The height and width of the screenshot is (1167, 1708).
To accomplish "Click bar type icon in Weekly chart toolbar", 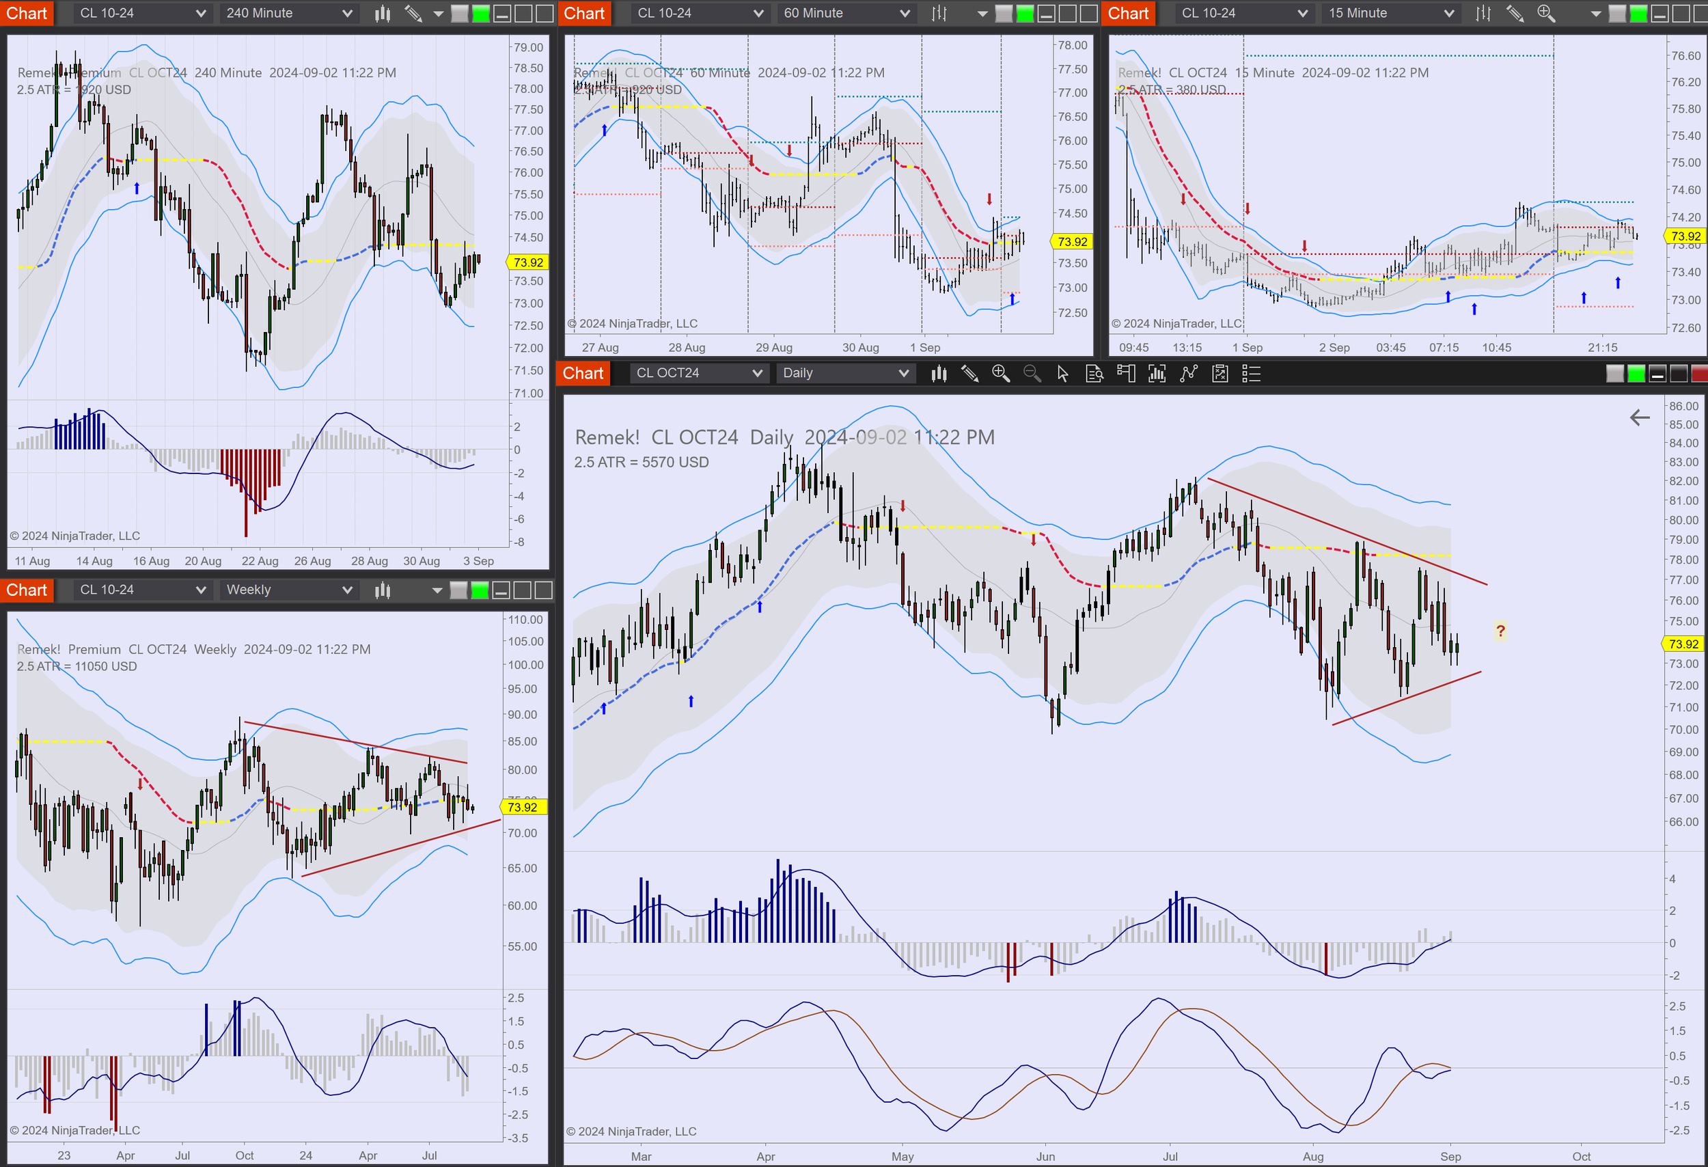I will pyautogui.click(x=382, y=590).
